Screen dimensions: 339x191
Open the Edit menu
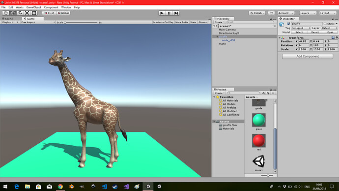tap(11, 7)
